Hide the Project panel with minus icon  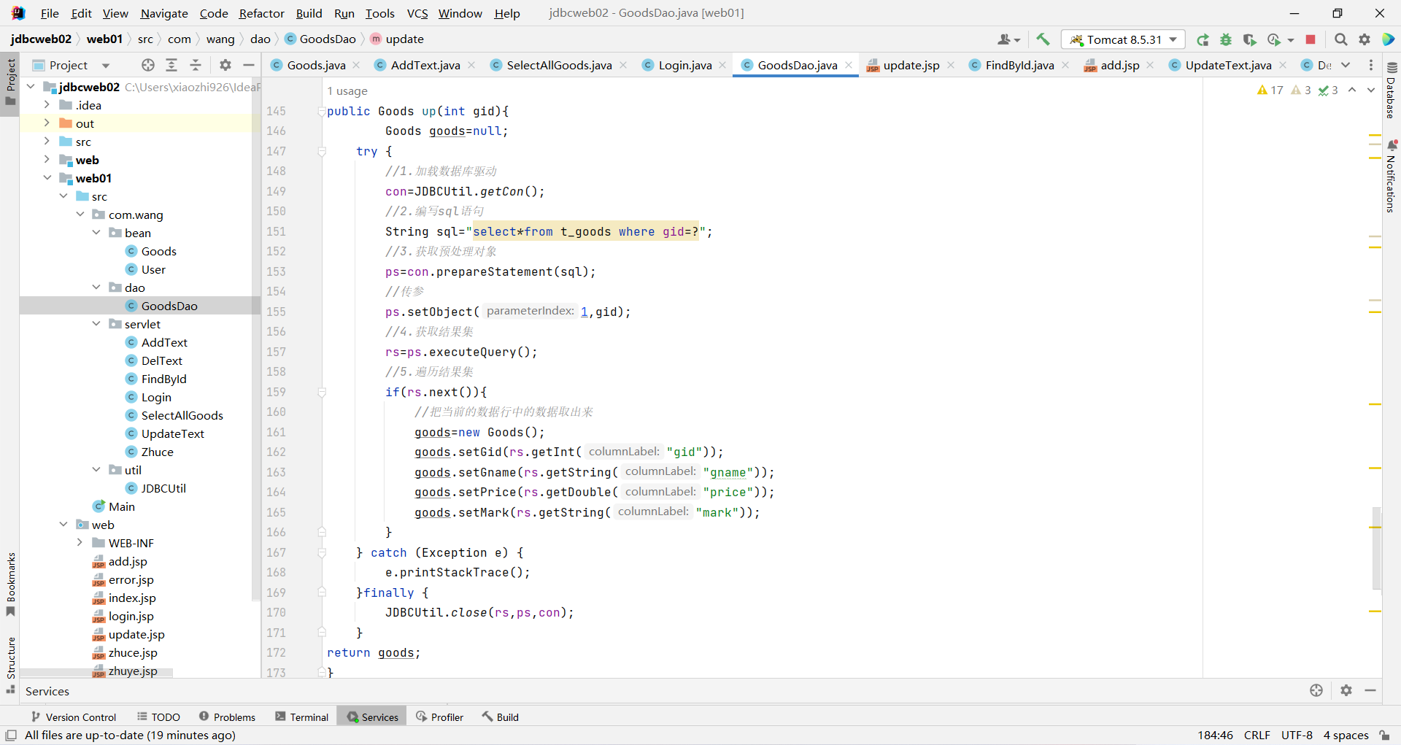[x=249, y=65]
